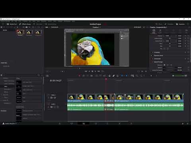The image size is (191, 143).
Task: Disable the Video 1 track
Action: (55, 98)
